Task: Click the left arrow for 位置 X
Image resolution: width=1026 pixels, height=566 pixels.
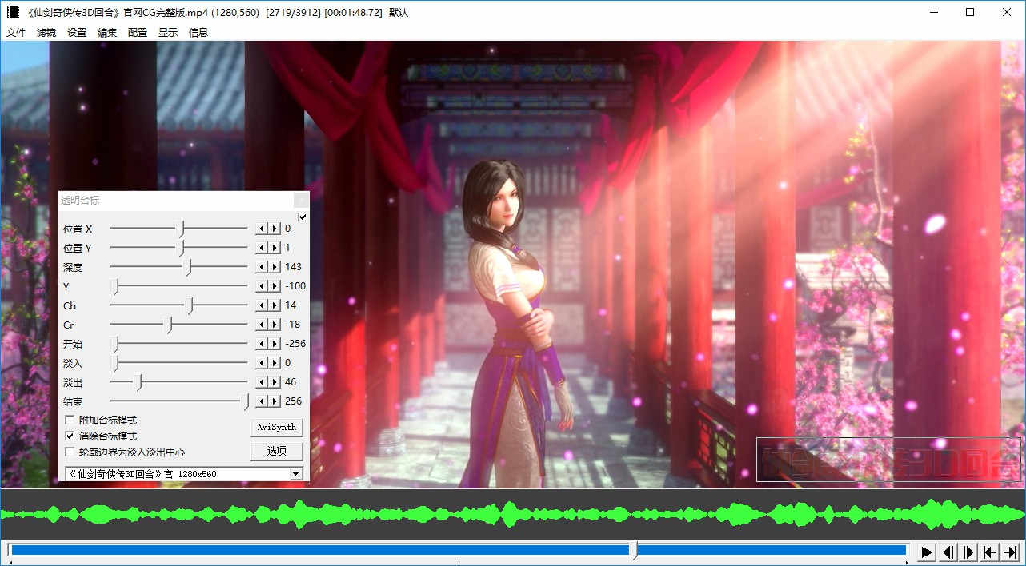Action: coord(261,229)
